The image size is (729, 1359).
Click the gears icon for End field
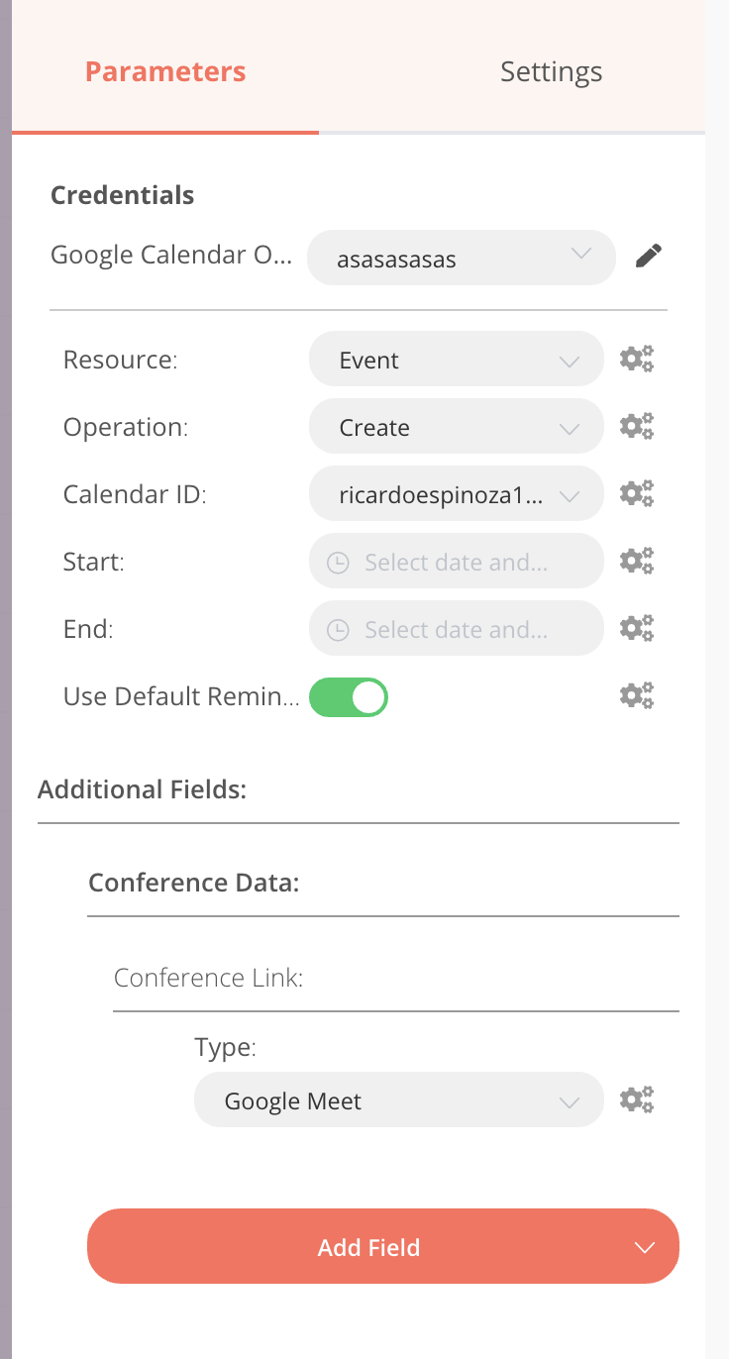pos(637,628)
